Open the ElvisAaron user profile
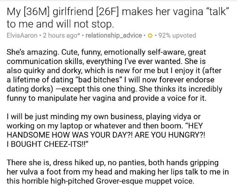The image size is (237, 190). [22, 35]
